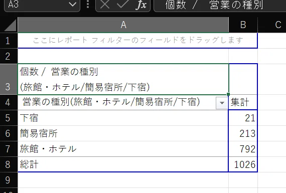Select empty cell A2
Viewport: 286px width, 193px height.
(123, 56)
